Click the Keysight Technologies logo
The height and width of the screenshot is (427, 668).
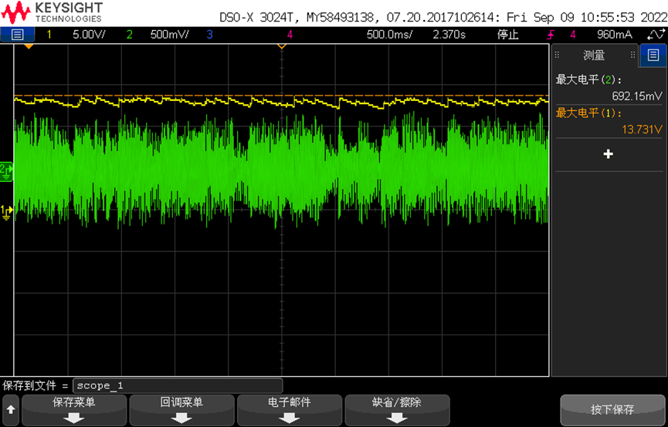pos(52,12)
